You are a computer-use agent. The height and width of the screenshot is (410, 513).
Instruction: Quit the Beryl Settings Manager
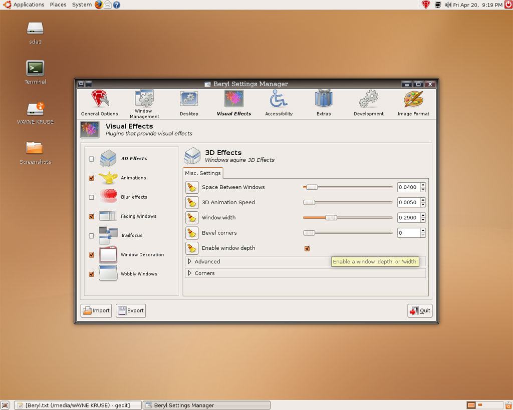420,310
